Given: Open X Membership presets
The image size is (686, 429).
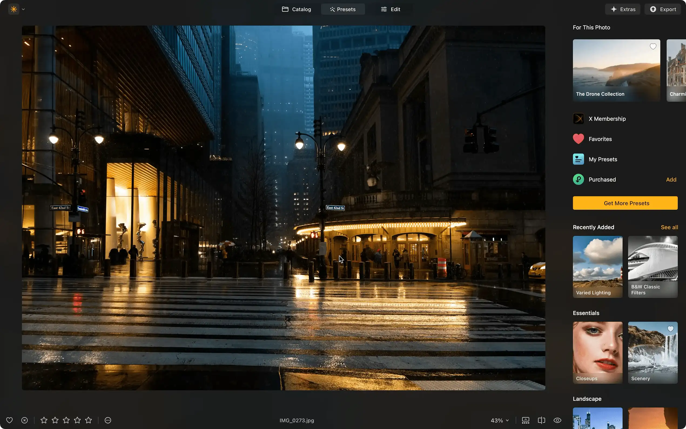Looking at the screenshot, I should coord(607,119).
